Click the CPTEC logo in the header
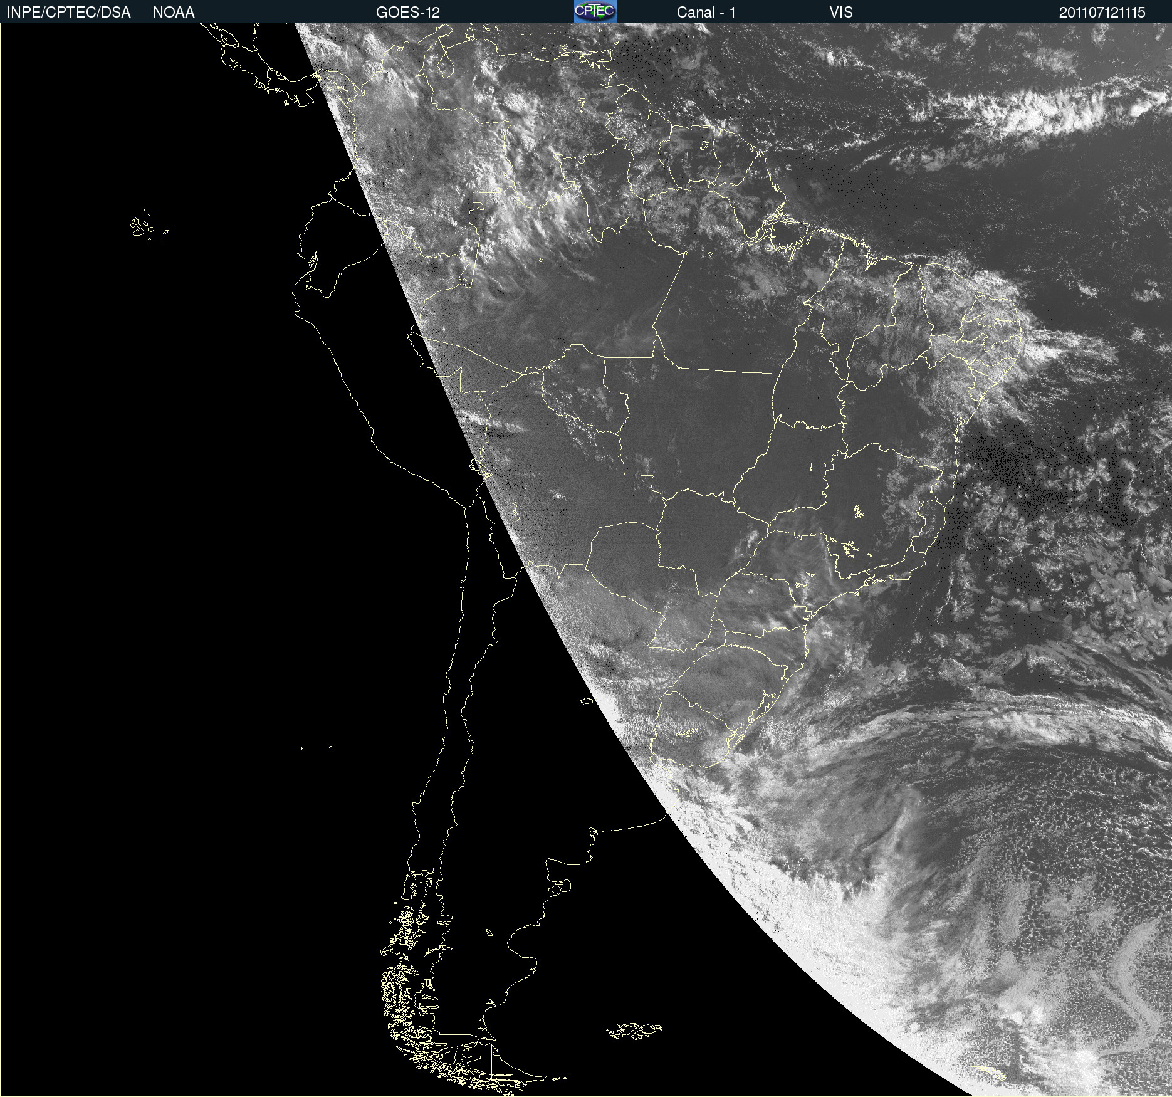 pyautogui.click(x=595, y=11)
